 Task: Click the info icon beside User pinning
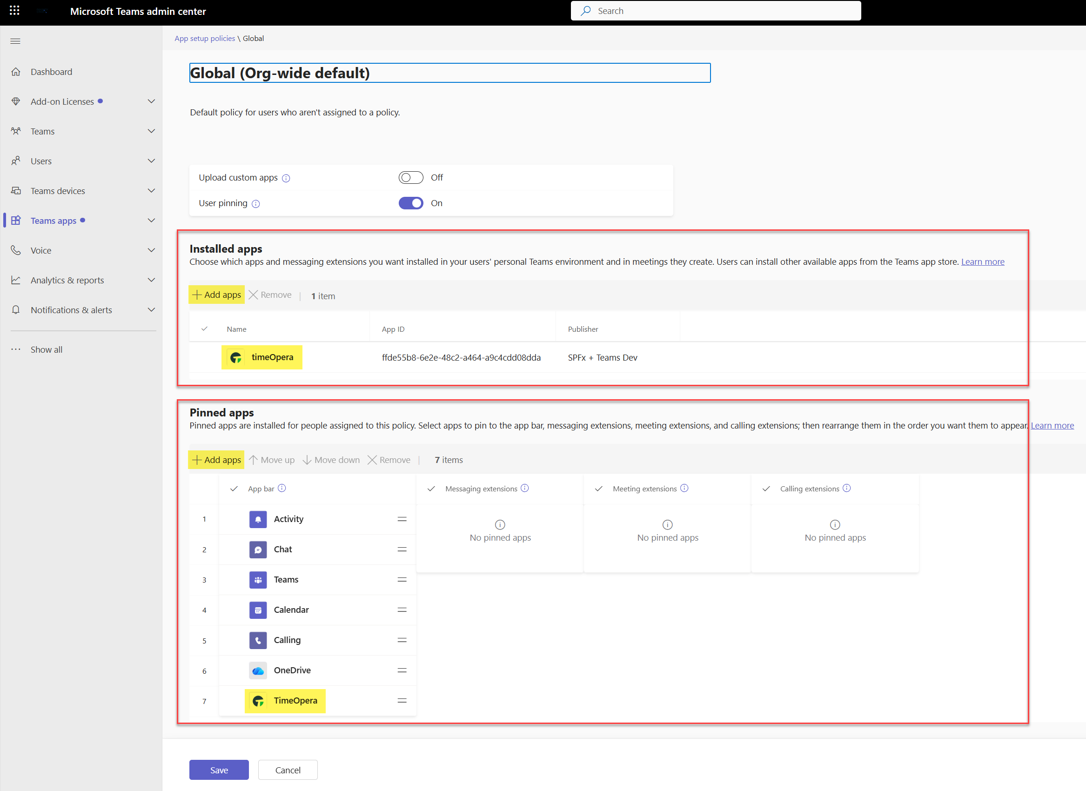[256, 204]
